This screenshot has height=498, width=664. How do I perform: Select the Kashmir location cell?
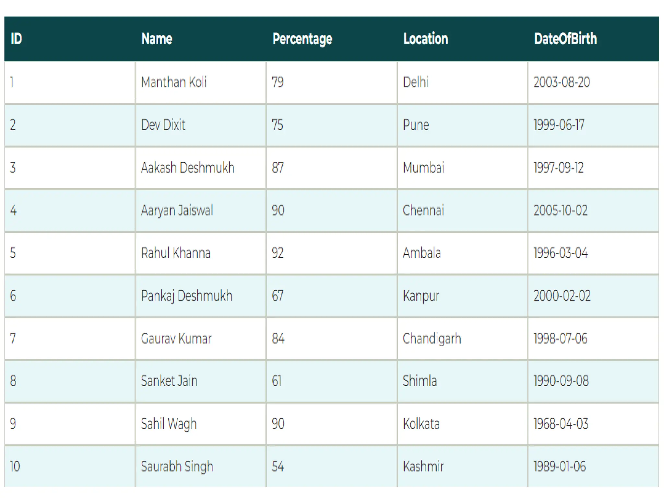pos(423,467)
